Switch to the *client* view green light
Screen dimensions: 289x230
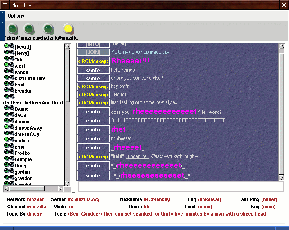[13, 29]
